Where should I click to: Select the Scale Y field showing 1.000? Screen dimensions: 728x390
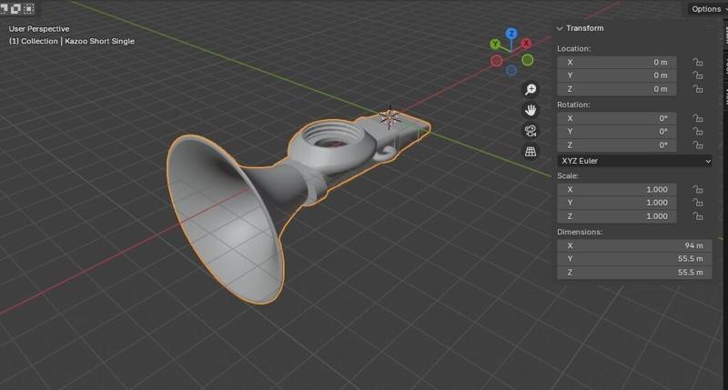coord(617,203)
